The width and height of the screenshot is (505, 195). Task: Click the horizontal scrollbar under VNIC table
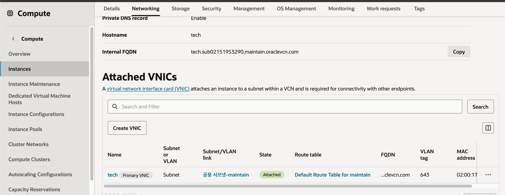[x=287, y=186]
